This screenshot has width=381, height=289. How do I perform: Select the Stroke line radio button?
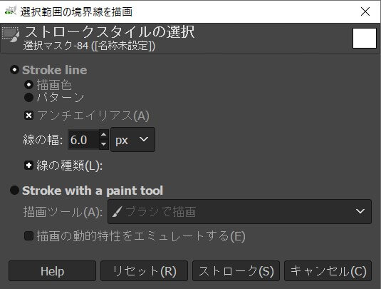[x=14, y=70]
